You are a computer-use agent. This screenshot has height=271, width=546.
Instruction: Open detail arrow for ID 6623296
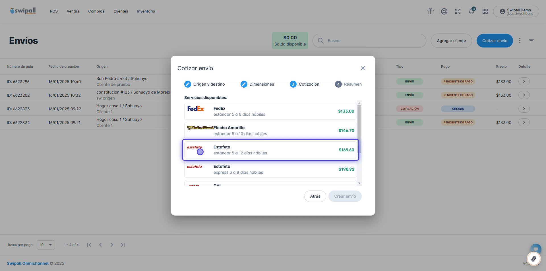[x=524, y=81]
